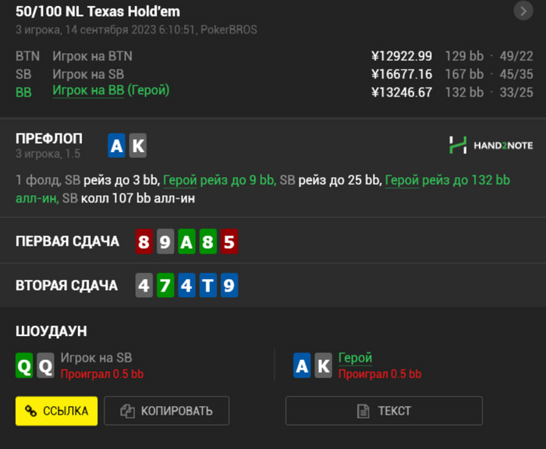Click the ПЕРВАЯ СДАЧА label
The image size is (546, 449).
click(68, 241)
